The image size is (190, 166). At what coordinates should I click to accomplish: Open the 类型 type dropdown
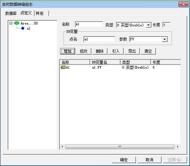click(x=149, y=25)
